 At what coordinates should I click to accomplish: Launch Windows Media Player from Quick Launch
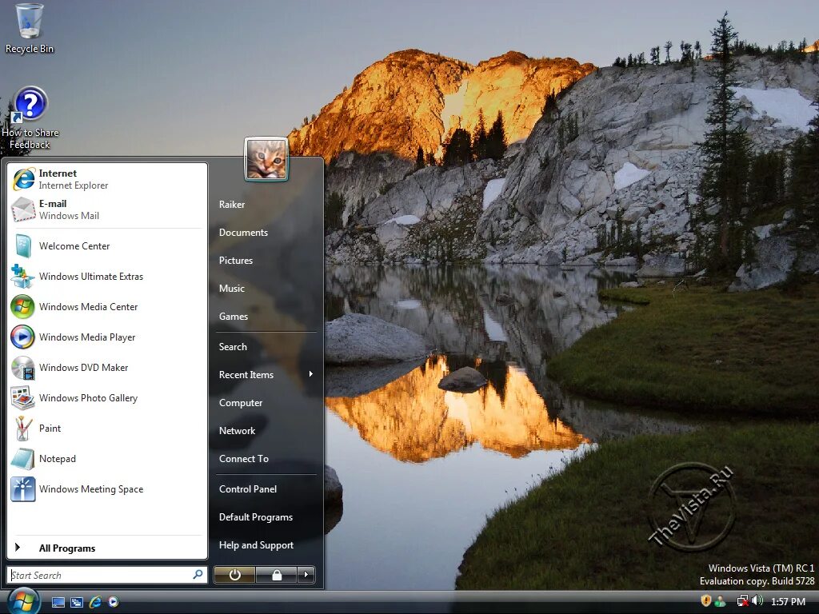coord(114,602)
